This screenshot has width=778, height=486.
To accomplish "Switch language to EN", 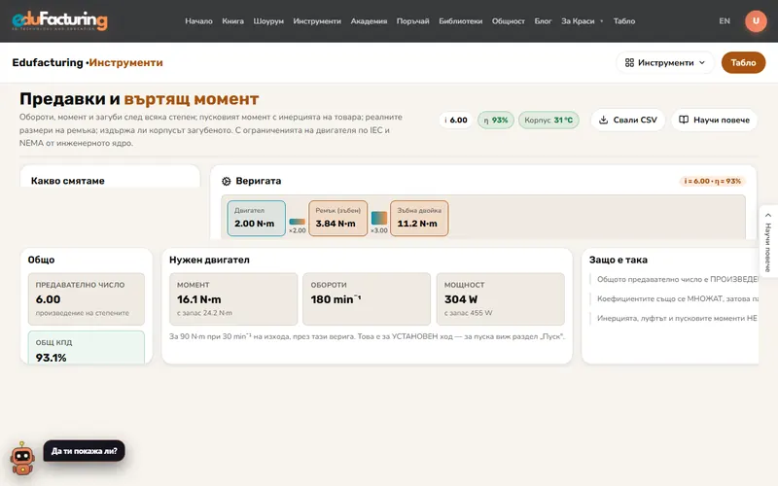I will tap(725, 20).
